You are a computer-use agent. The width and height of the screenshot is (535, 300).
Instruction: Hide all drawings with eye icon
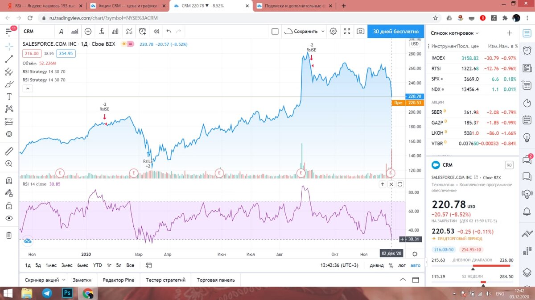point(9,218)
